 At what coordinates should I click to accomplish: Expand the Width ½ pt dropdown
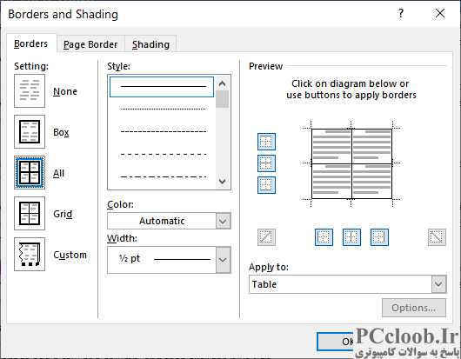pyautogui.click(x=169, y=260)
